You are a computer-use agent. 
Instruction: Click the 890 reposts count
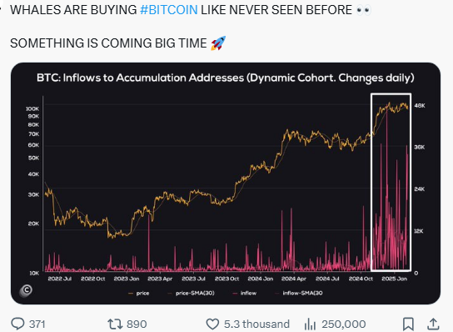click(137, 324)
